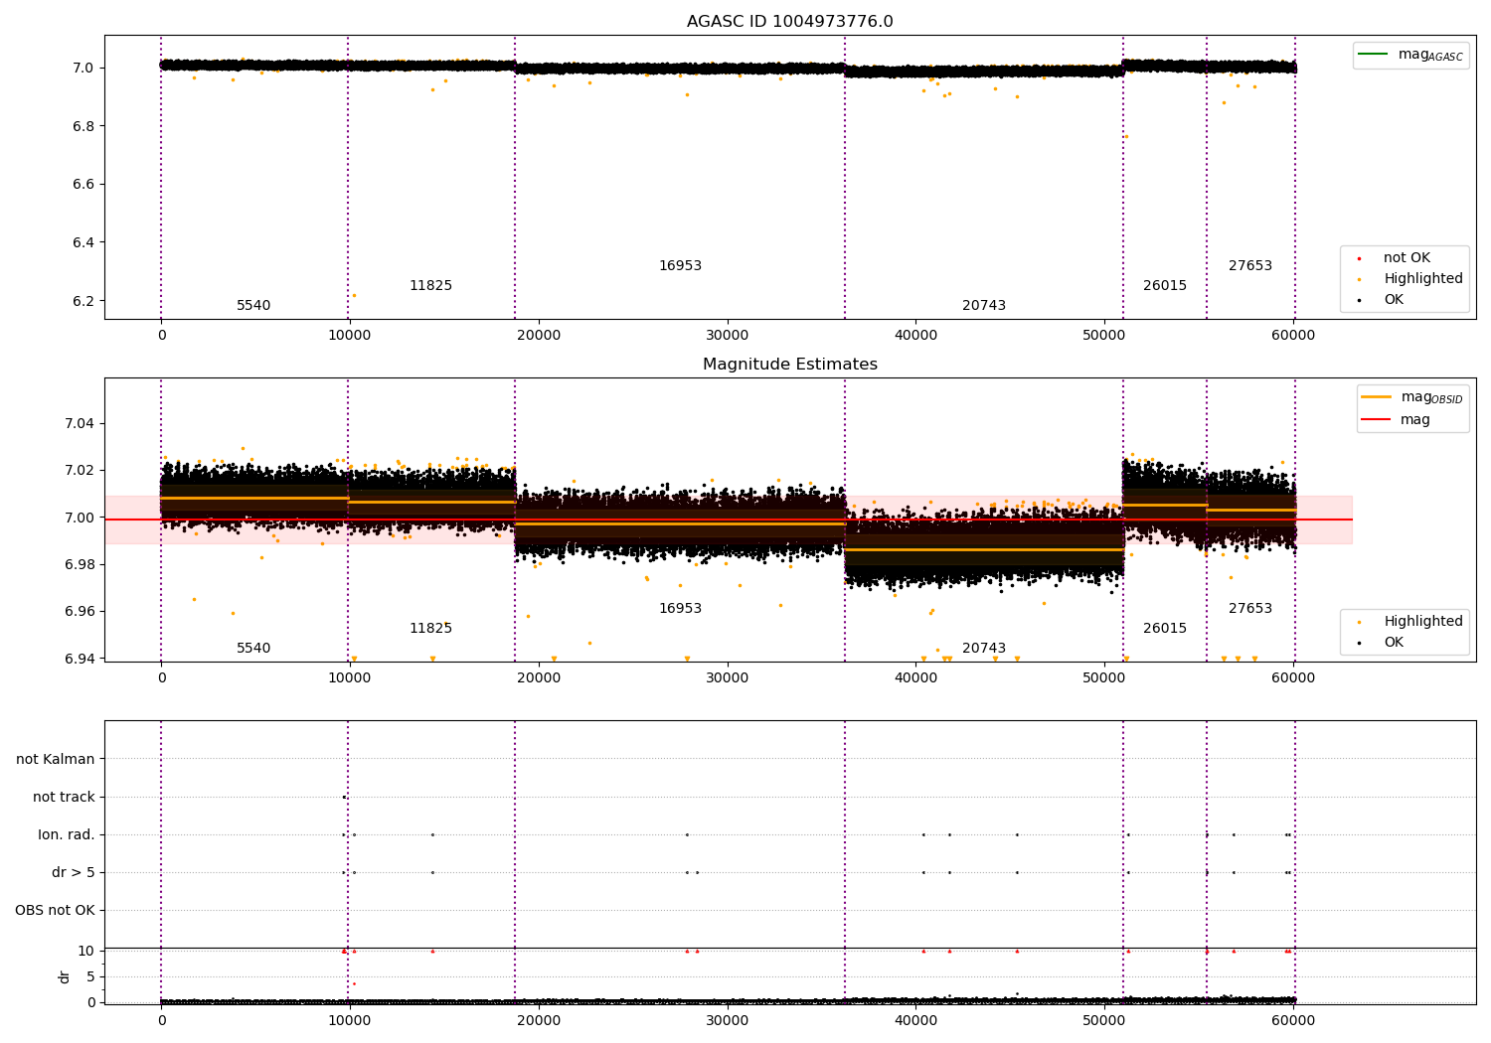Click obsid label 26015 in the top plot
This screenshot has height=1043, width=1491.
pos(1165,286)
